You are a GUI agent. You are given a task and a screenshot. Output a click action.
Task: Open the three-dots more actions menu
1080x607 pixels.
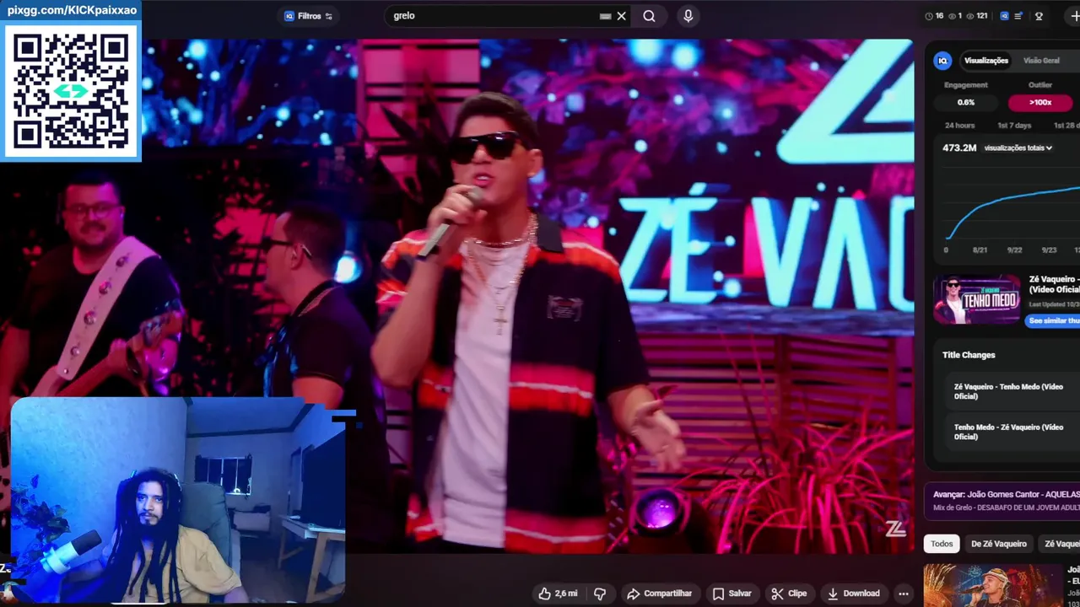(x=904, y=594)
